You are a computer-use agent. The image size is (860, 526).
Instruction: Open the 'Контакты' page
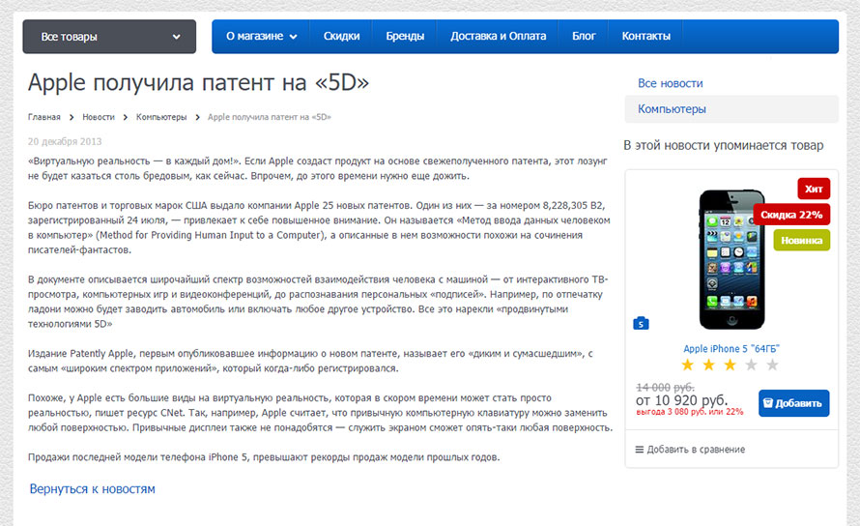pyautogui.click(x=646, y=36)
